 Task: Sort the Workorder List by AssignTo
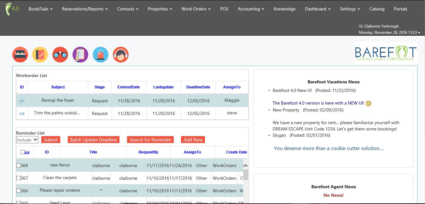click(232, 87)
